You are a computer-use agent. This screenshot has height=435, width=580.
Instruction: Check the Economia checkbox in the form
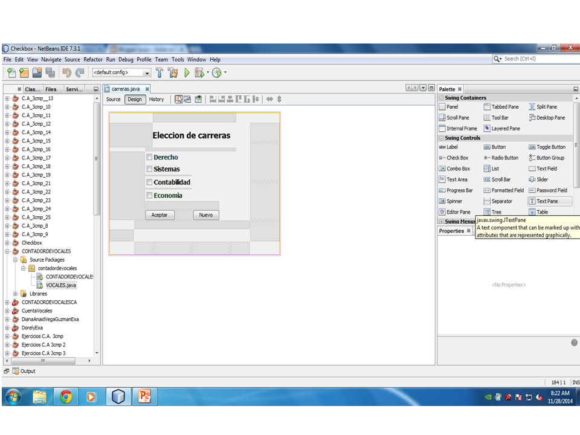click(x=149, y=195)
